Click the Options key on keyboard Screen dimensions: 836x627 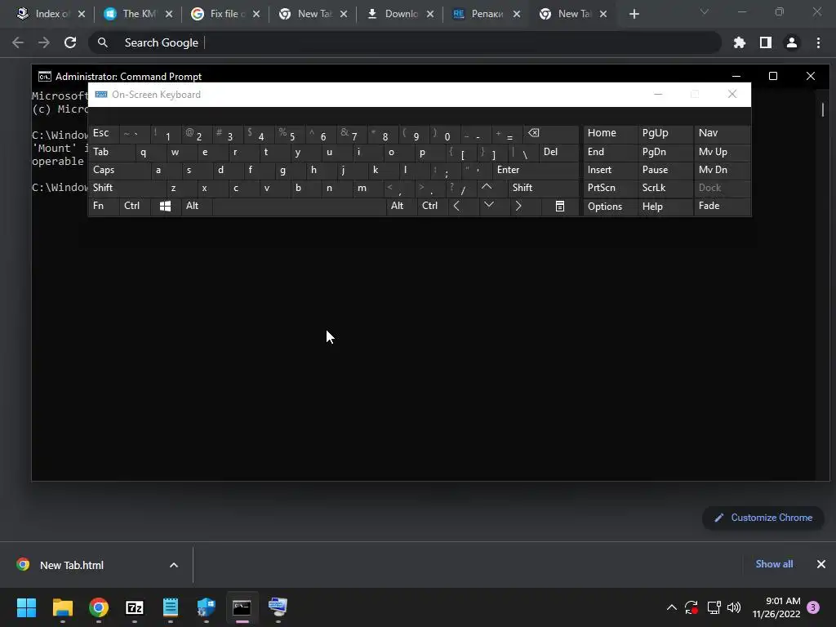pyautogui.click(x=611, y=207)
